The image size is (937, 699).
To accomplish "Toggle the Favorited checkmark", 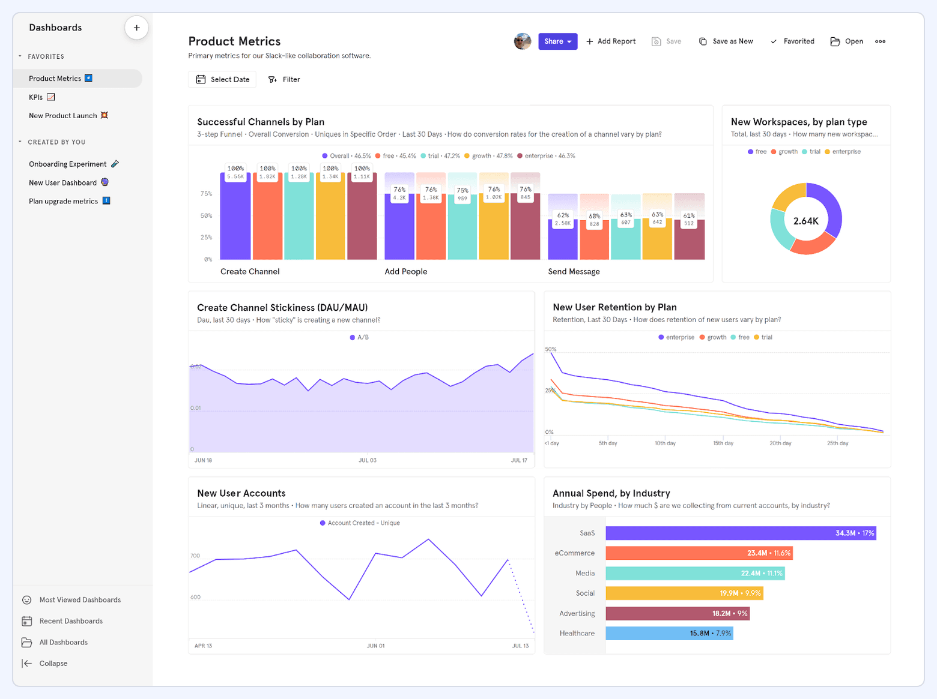I will [774, 41].
